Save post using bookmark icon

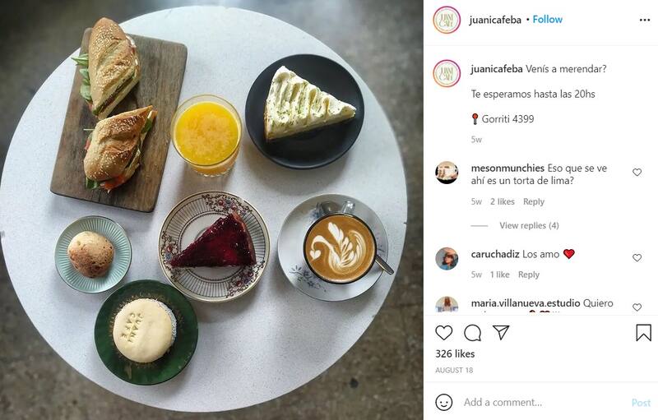[643, 333]
